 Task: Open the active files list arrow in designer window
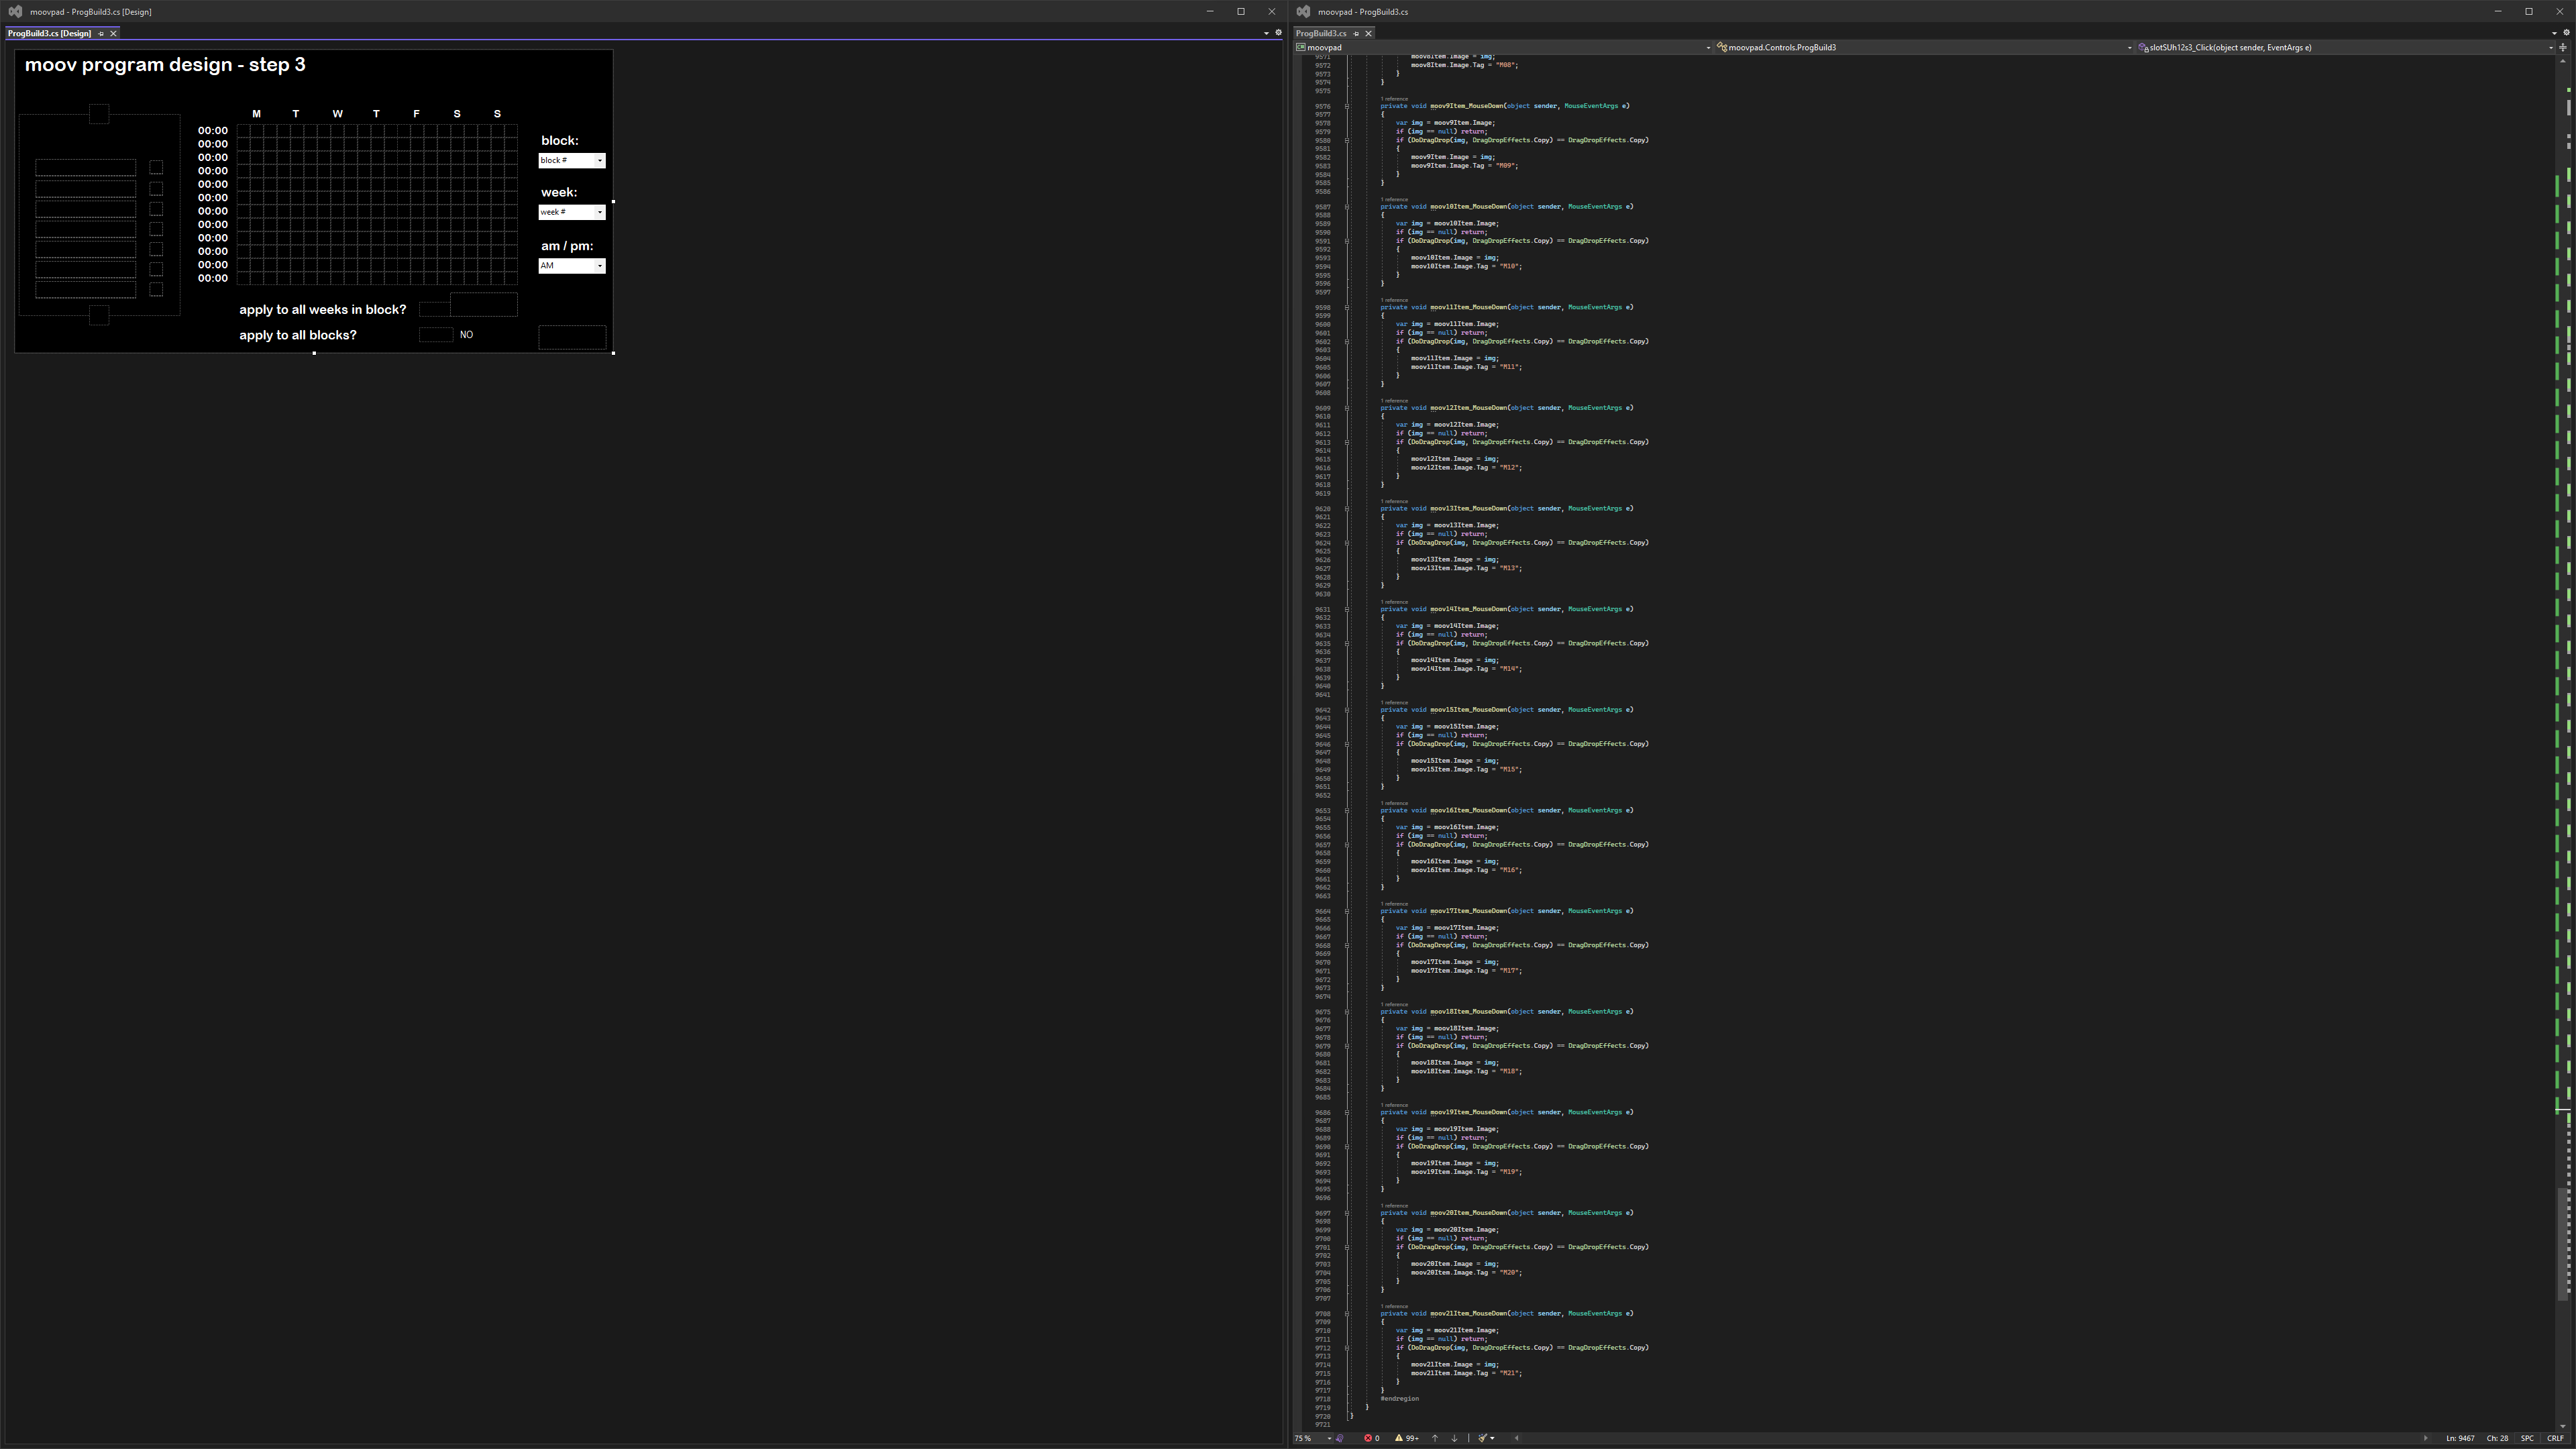tap(1266, 33)
